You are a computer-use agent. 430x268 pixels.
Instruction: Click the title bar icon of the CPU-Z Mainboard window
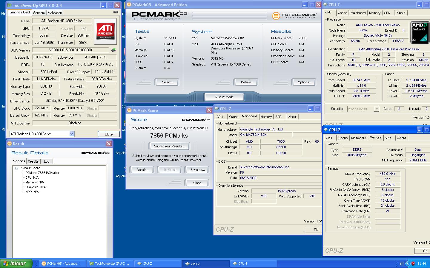217,109
